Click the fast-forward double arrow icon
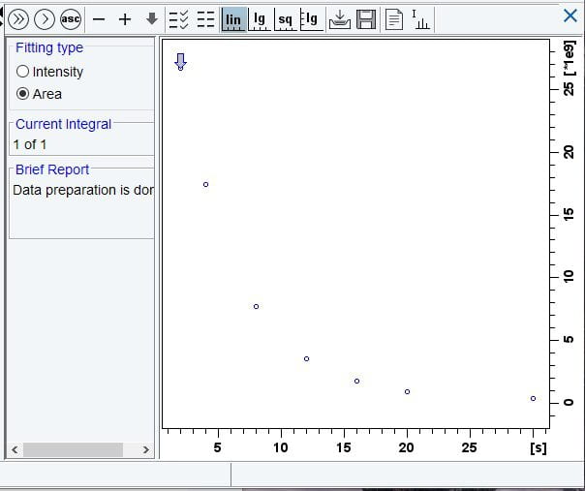 pos(18,18)
